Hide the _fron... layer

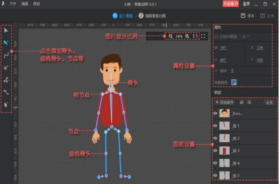(216, 113)
